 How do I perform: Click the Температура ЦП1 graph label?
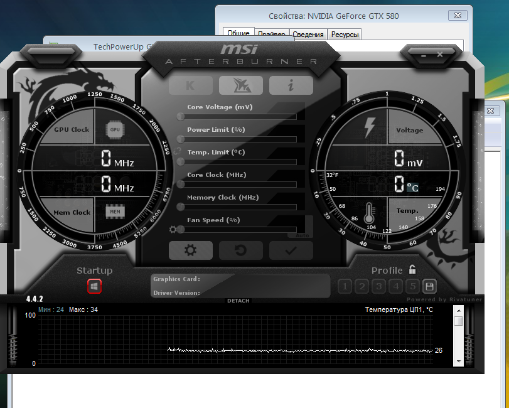pos(399,309)
